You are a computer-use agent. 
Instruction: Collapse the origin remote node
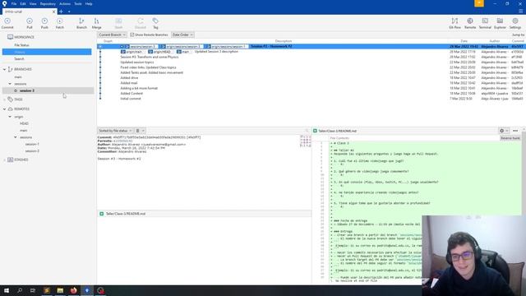[10, 117]
